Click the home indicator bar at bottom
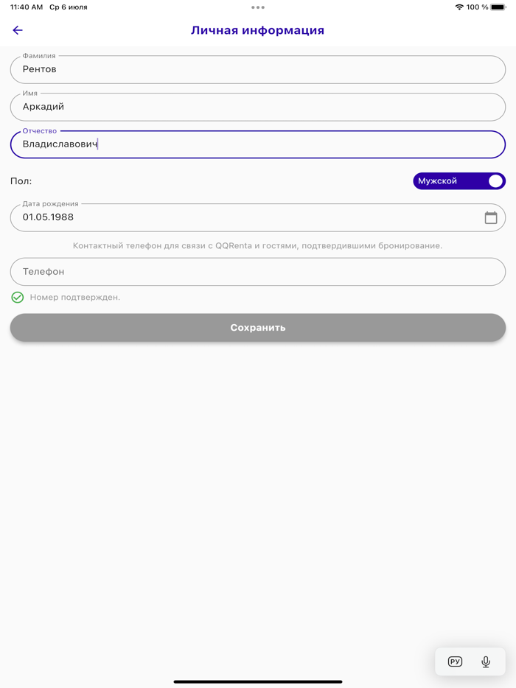Image resolution: width=516 pixels, height=688 pixels. click(258, 681)
